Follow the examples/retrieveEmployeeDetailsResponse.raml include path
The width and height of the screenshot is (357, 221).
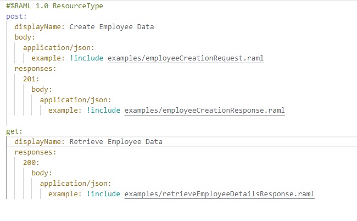click(x=219, y=194)
